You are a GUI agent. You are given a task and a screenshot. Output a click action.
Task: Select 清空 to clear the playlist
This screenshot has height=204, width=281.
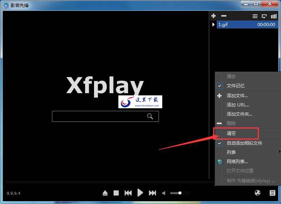[x=248, y=133]
